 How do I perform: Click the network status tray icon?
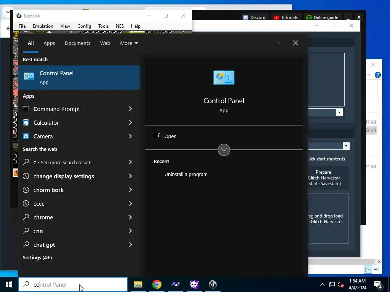point(332,284)
